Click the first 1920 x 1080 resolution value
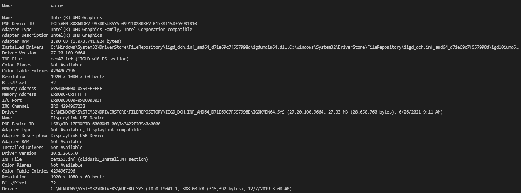 (x=78, y=76)
